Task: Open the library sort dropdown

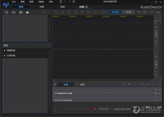Action: 45,12
